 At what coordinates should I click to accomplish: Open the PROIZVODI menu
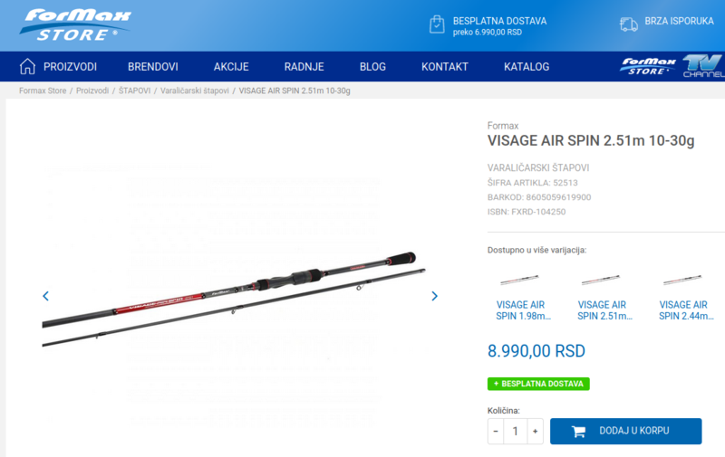tap(71, 67)
